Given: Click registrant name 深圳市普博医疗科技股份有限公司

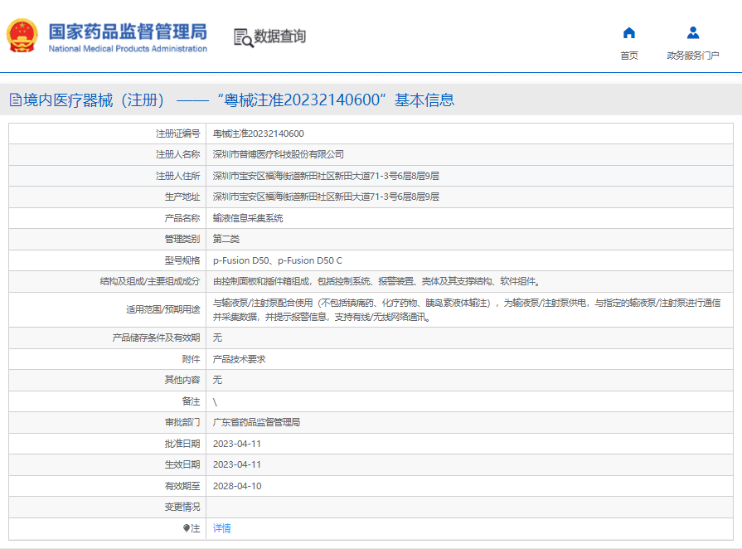Looking at the screenshot, I should [x=279, y=155].
